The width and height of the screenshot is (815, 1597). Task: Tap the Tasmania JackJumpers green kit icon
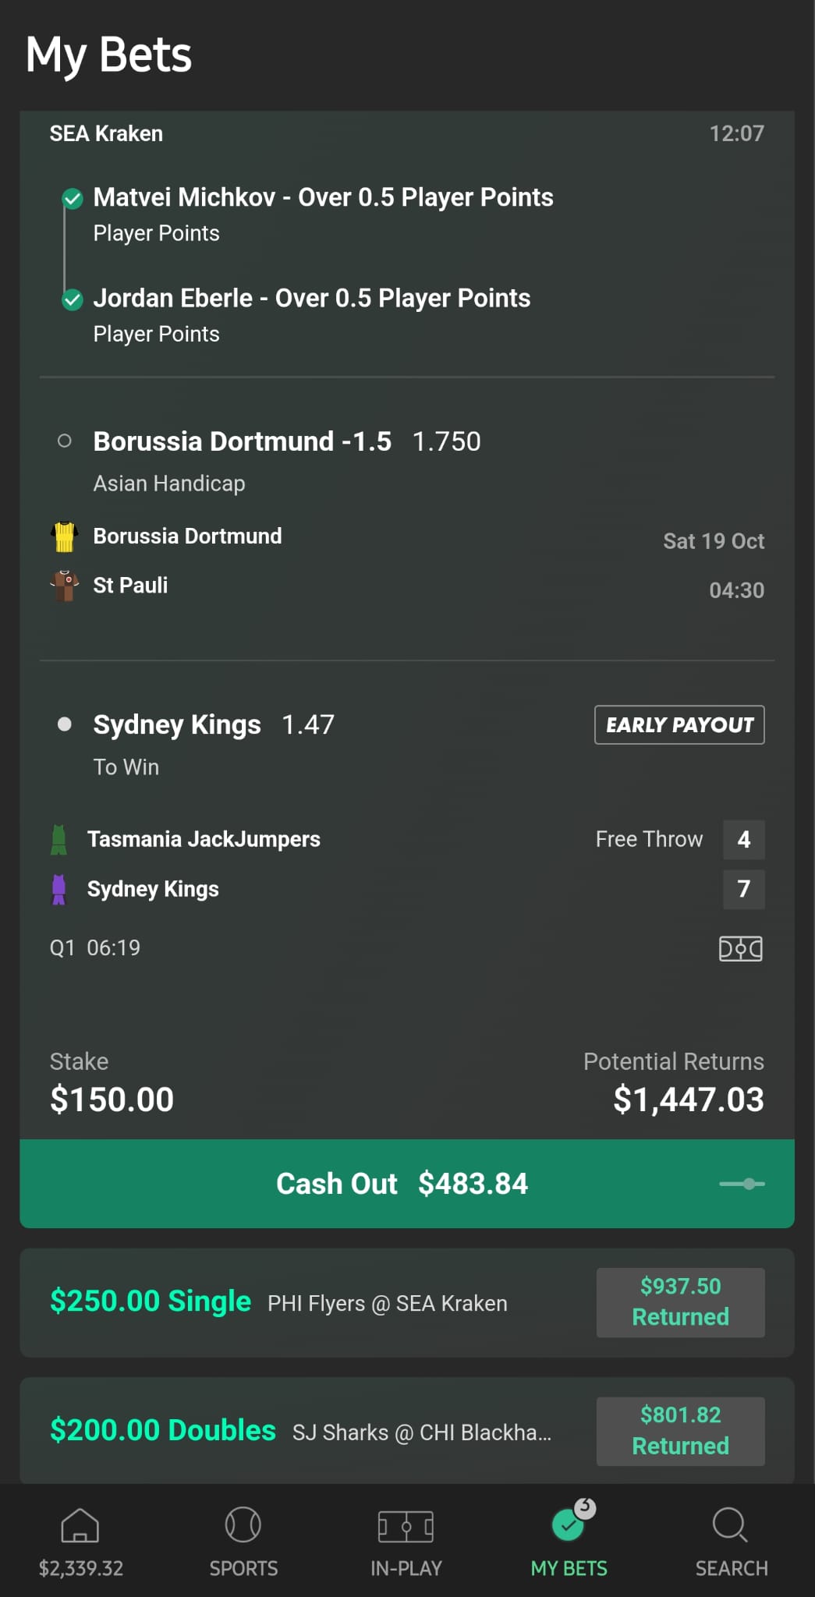58,840
